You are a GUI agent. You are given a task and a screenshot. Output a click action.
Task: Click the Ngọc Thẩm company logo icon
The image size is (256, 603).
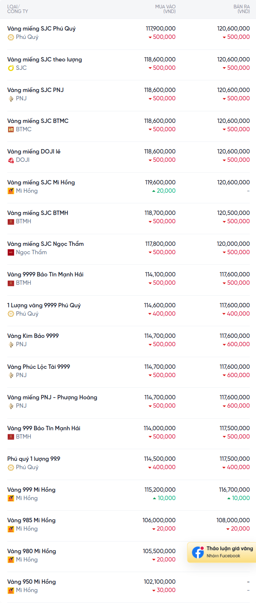[11, 252]
